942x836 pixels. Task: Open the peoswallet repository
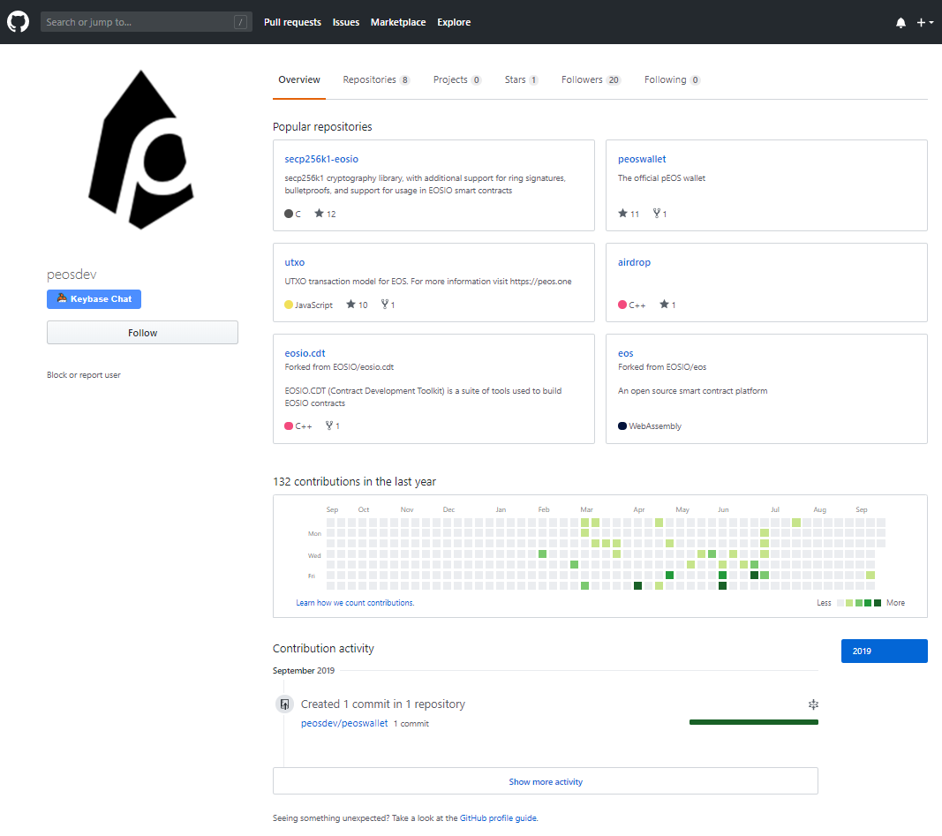[x=642, y=159]
